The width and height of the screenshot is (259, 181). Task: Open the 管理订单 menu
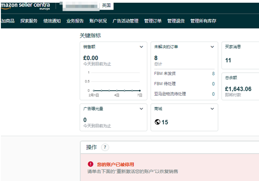pos(153,21)
